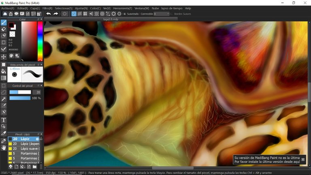The width and height of the screenshot is (311, 175).
Task: Select the rectangular Selection tool
Action: [4, 86]
